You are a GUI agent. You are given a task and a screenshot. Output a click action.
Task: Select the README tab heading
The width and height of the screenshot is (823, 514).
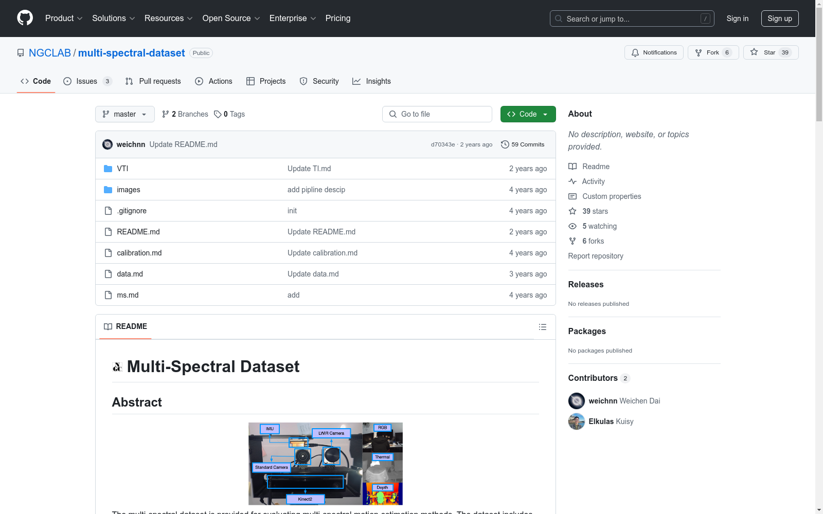126,326
